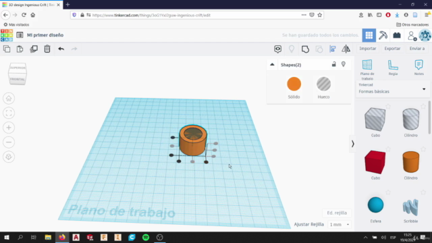This screenshot has height=243, width=432.
Task: Reload the browser page
Action: pyautogui.click(x=24, y=15)
